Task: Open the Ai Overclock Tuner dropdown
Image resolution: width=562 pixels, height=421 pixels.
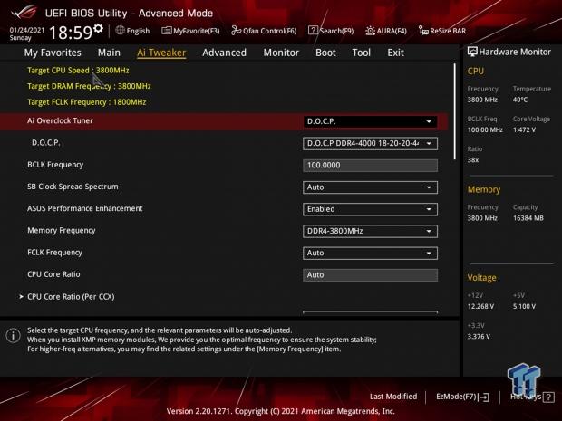Action: tap(370, 121)
